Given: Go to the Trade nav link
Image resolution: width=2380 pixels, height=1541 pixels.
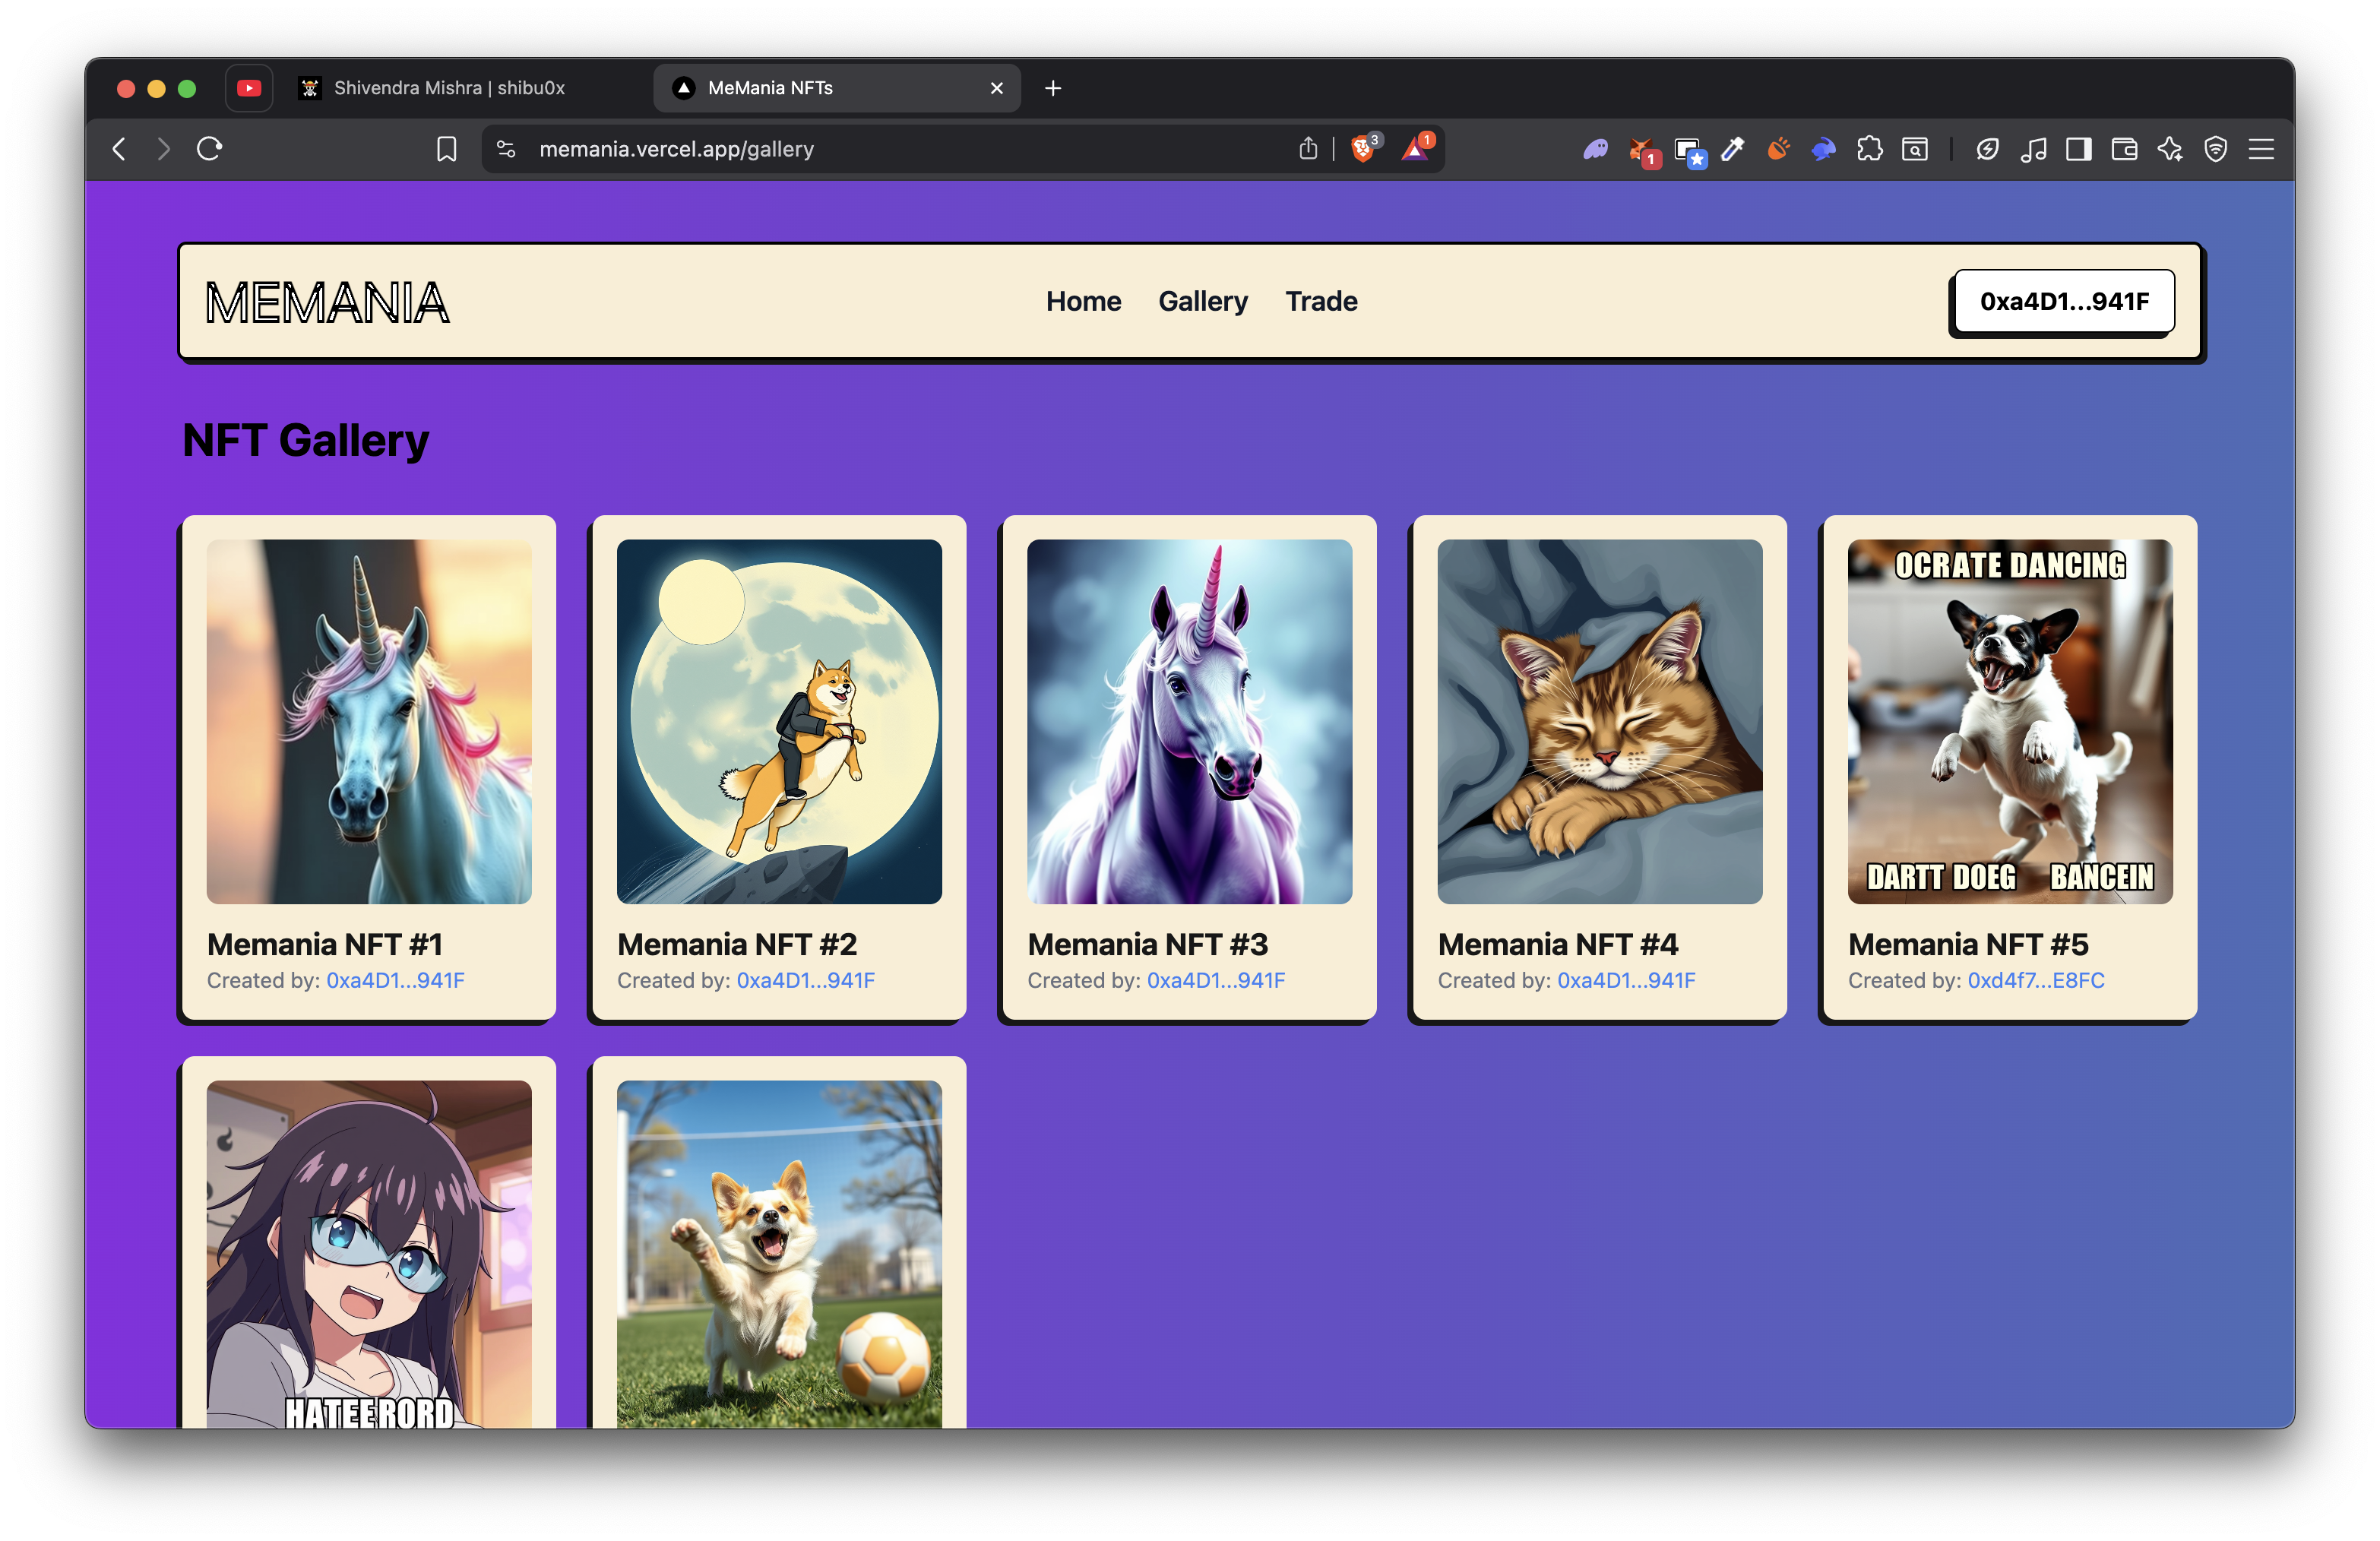Looking at the screenshot, I should (1321, 301).
